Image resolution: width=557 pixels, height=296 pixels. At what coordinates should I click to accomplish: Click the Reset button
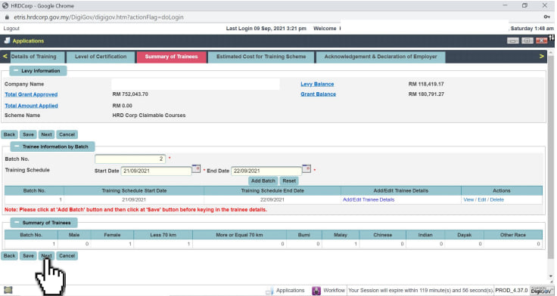289,180
